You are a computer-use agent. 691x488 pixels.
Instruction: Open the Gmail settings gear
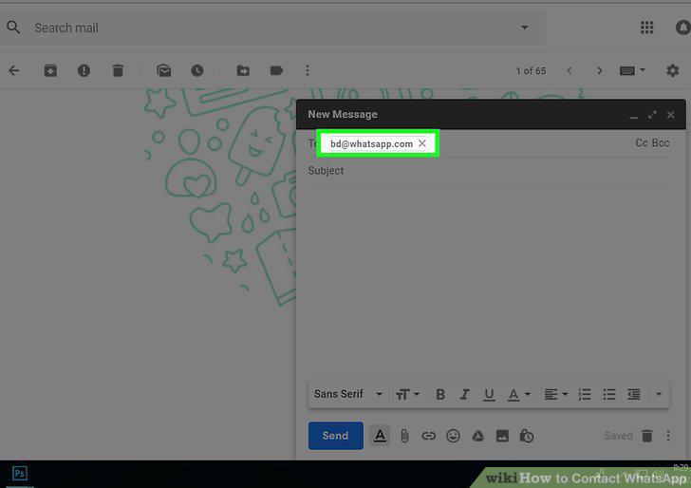tap(672, 70)
